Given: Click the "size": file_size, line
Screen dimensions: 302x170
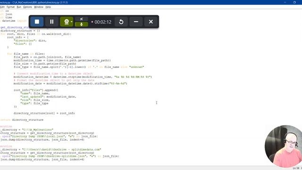Looking at the screenshot, I should tap(35, 100).
